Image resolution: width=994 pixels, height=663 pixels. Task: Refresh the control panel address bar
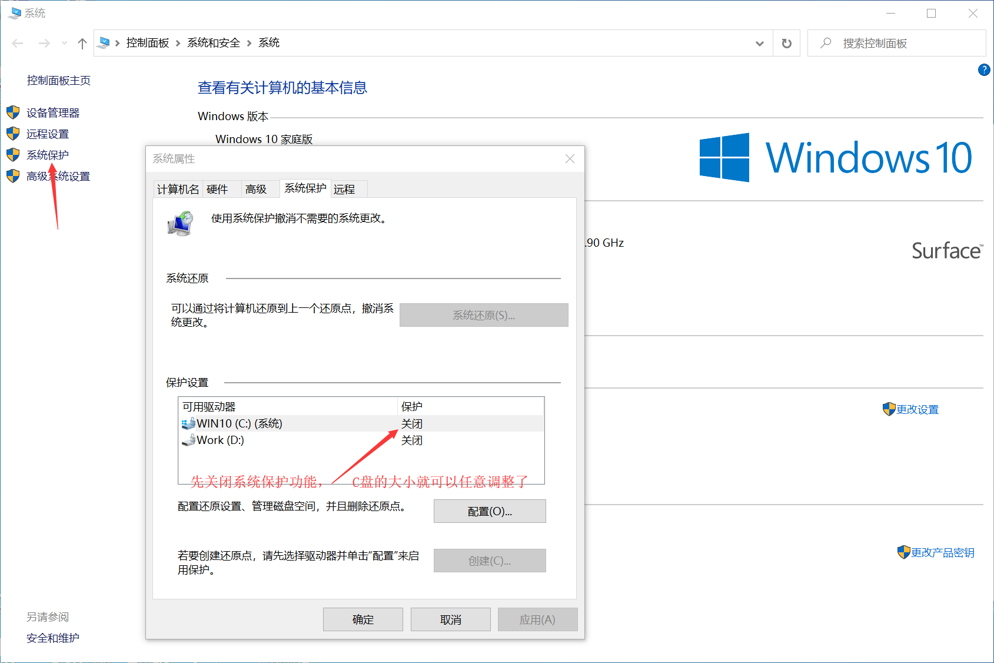tap(786, 44)
